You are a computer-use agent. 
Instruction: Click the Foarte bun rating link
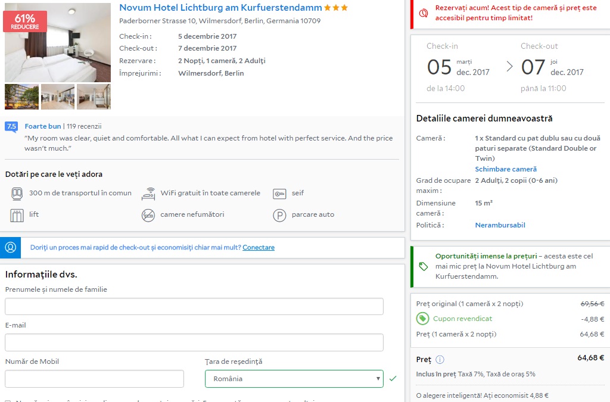pos(43,126)
